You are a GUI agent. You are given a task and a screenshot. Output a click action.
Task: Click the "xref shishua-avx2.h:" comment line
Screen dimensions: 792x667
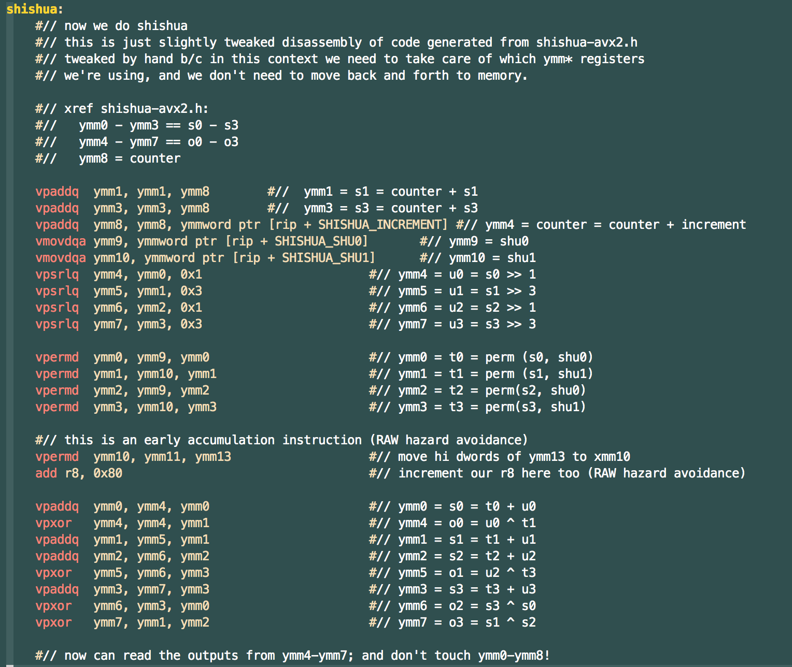(121, 109)
